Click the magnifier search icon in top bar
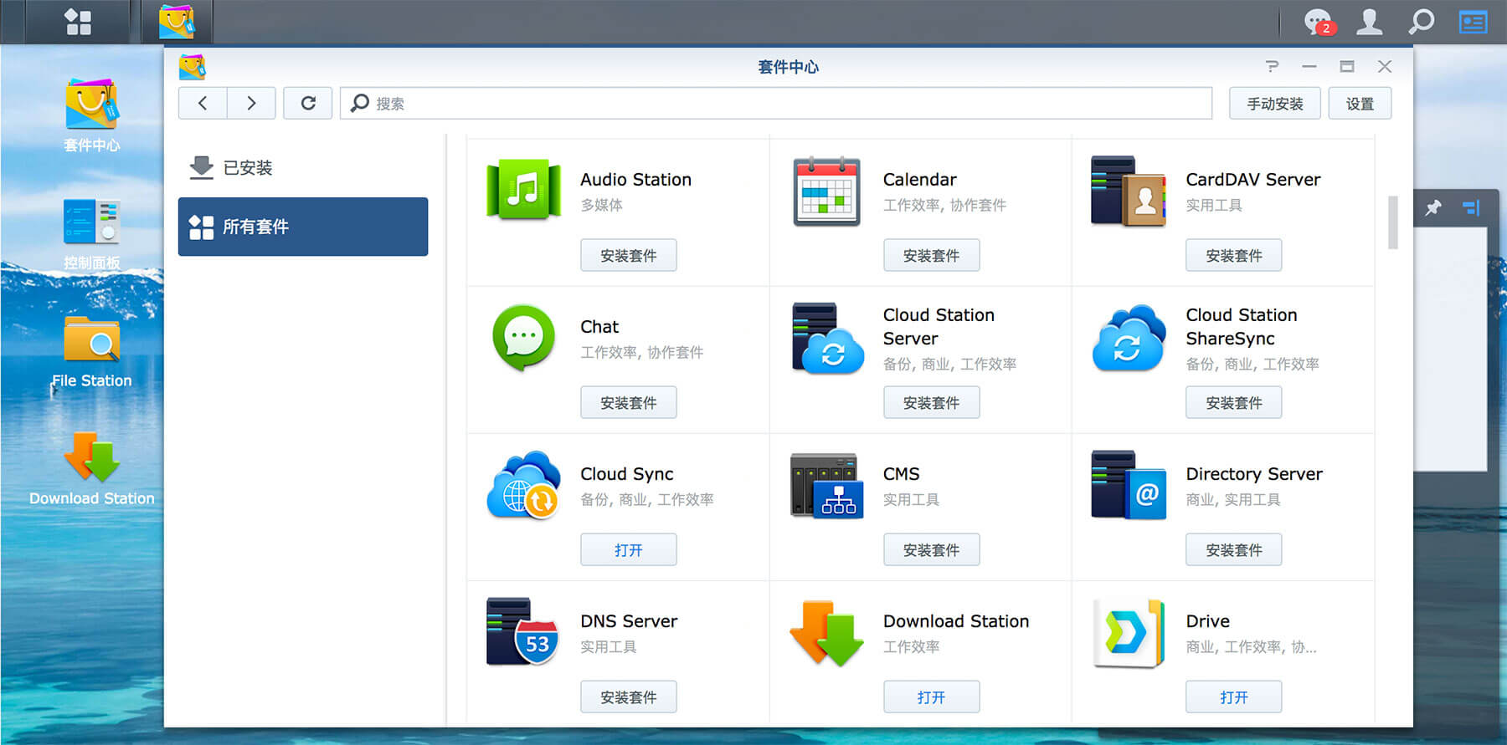Screen dimensions: 1507x745 pos(1421,22)
